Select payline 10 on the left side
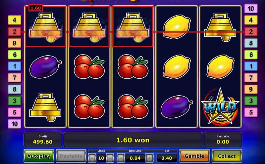This screenshot has height=164, width=265. click(x=15, y=124)
